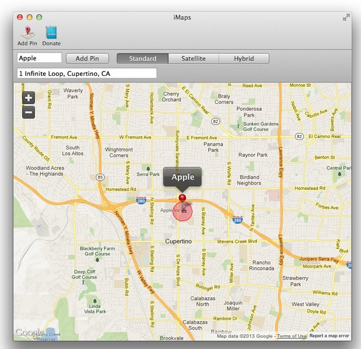Click the Joaquin Miller label
The image size is (361, 349).
coord(233,305)
